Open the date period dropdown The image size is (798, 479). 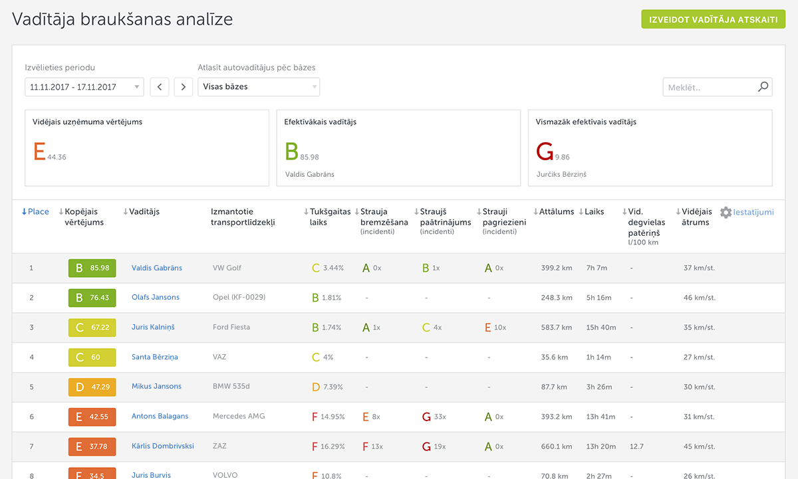coord(84,87)
